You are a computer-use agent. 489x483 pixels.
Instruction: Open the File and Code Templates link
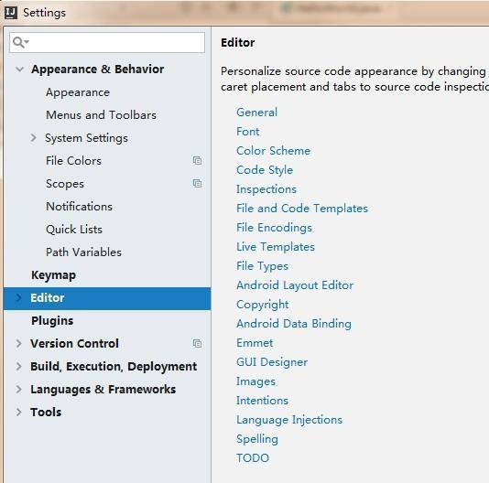coord(302,209)
